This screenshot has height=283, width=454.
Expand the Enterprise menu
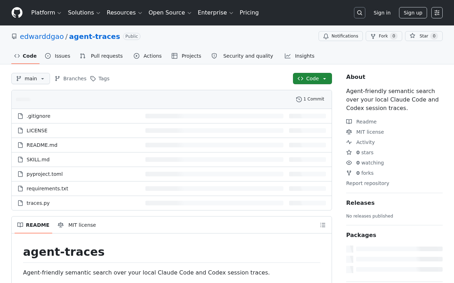point(215,13)
